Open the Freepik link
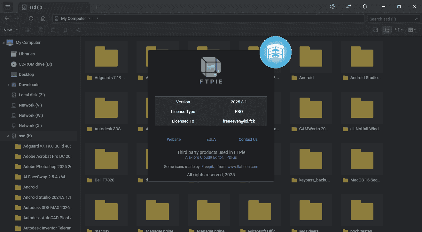This screenshot has width=422, height=232. point(208,167)
